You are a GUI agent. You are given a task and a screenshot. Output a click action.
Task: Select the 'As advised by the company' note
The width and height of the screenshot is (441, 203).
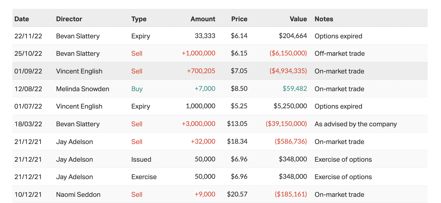[x=356, y=124]
